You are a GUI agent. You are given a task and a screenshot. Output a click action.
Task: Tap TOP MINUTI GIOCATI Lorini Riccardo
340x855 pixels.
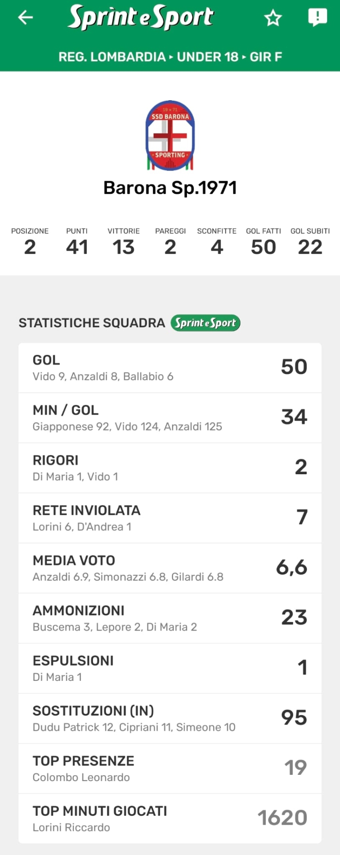(x=170, y=818)
